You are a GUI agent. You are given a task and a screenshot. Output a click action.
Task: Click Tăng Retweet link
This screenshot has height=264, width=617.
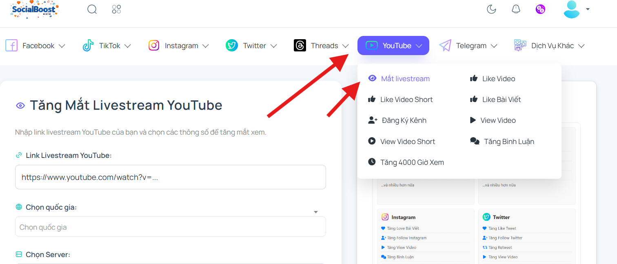pos(500,247)
